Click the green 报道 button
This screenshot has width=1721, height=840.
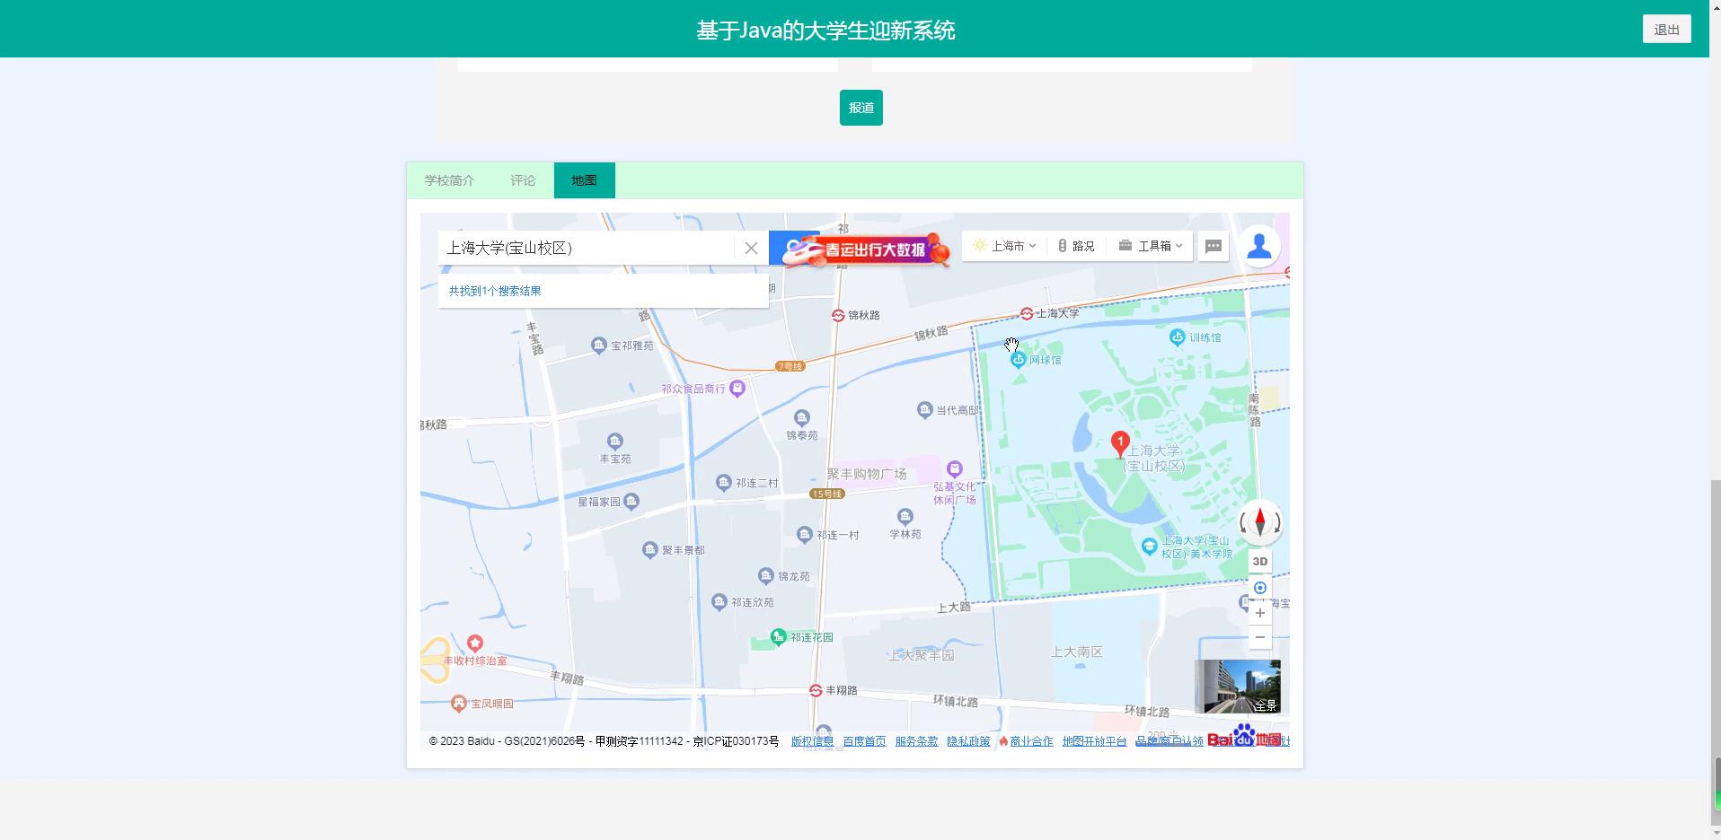[x=861, y=108]
